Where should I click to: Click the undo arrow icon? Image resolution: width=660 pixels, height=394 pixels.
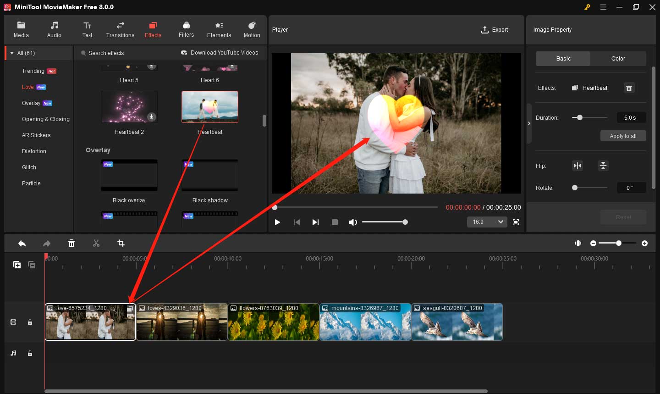pos(22,244)
